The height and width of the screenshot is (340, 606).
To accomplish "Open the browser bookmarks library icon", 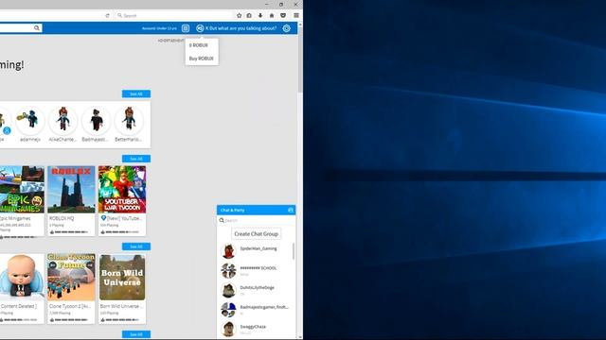I will (x=249, y=15).
